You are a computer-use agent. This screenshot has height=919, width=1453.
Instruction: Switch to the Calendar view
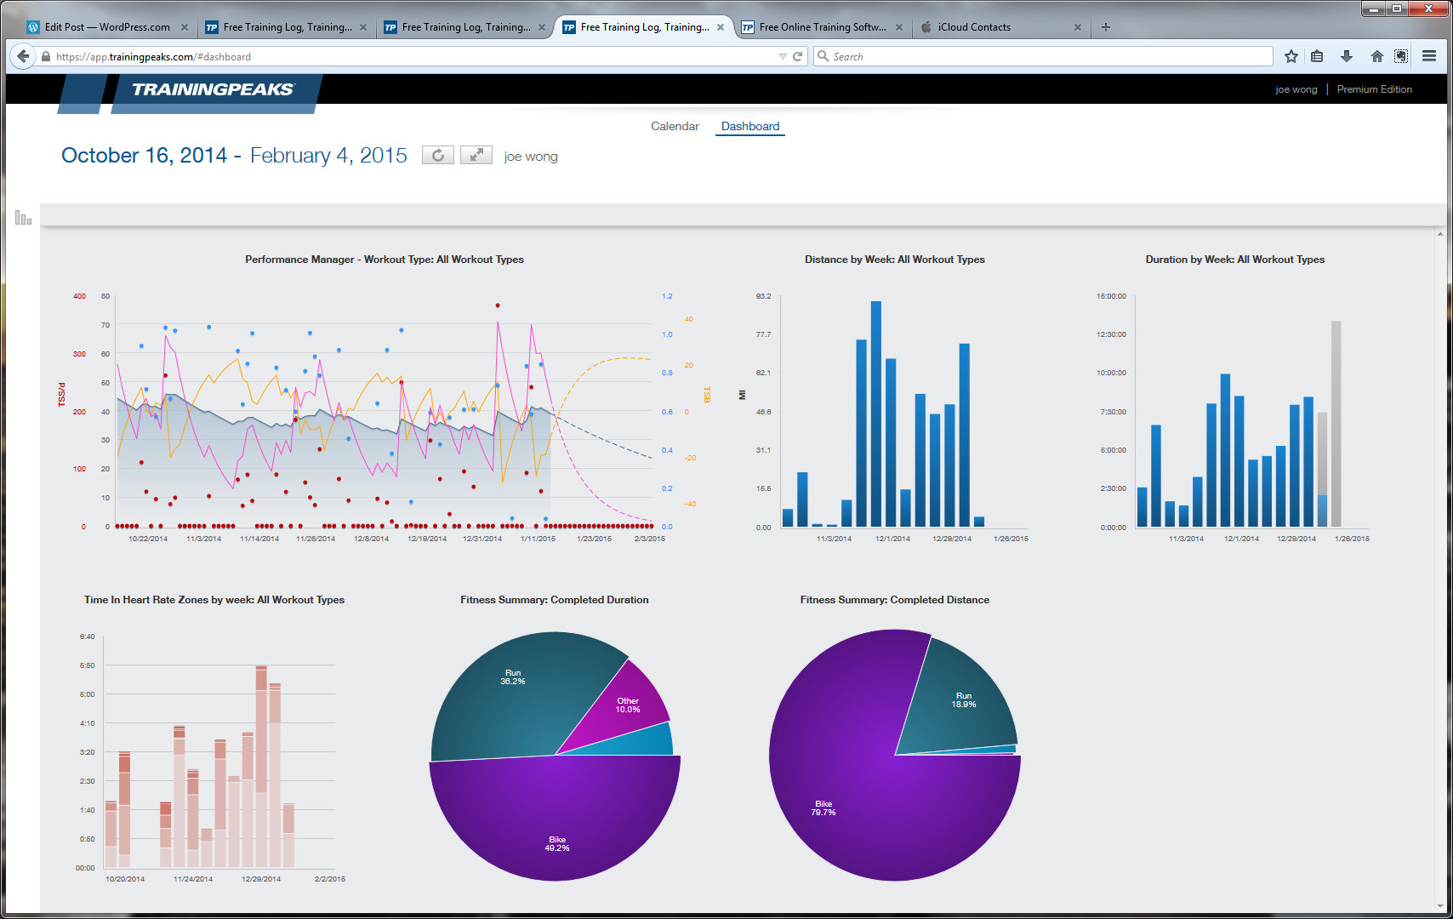(x=675, y=126)
